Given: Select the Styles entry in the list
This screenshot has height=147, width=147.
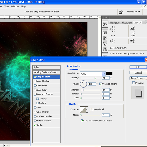Looking at the screenshot, I should [46, 67].
